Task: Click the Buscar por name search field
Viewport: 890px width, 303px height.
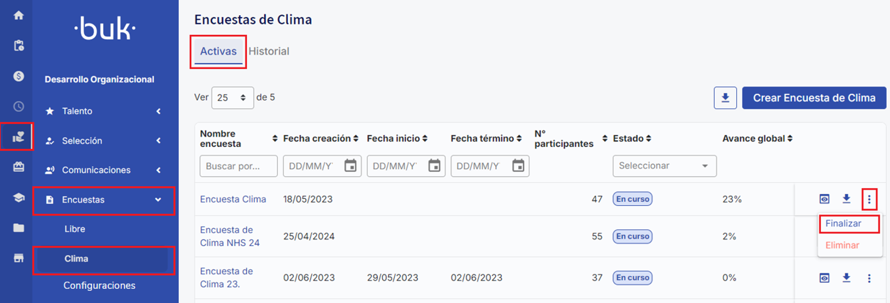Action: [238, 166]
